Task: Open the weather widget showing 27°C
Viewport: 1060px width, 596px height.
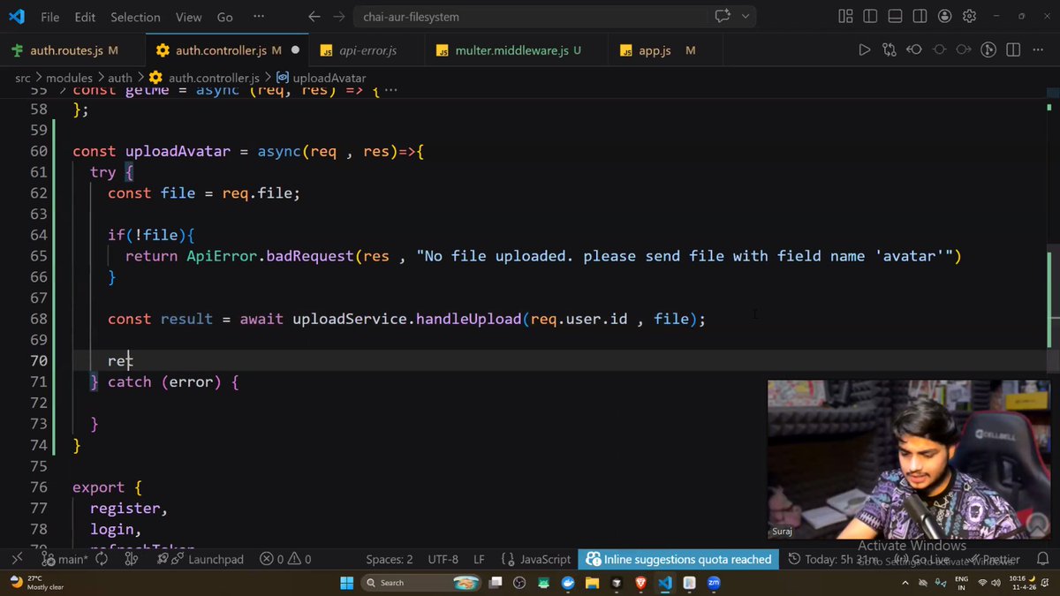Action: [37, 583]
